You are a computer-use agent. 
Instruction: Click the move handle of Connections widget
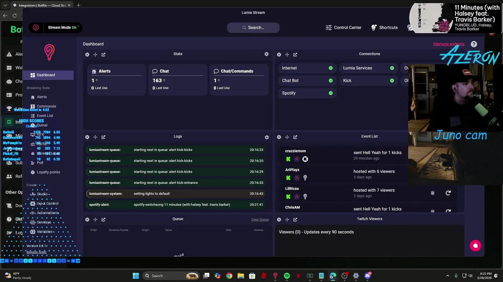287,54
